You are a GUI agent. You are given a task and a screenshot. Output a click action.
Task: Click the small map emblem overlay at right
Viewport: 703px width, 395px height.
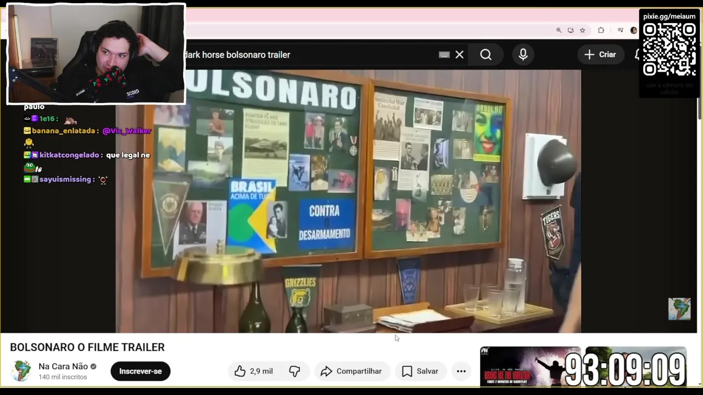[x=679, y=309]
